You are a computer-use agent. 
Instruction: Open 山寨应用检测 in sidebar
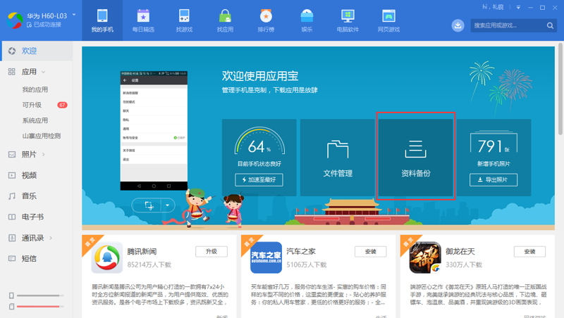point(42,136)
